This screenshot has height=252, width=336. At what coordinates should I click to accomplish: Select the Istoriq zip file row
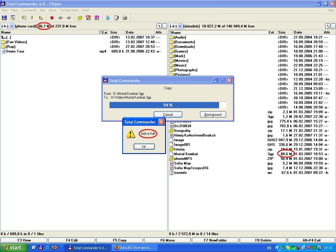[x=252, y=149]
